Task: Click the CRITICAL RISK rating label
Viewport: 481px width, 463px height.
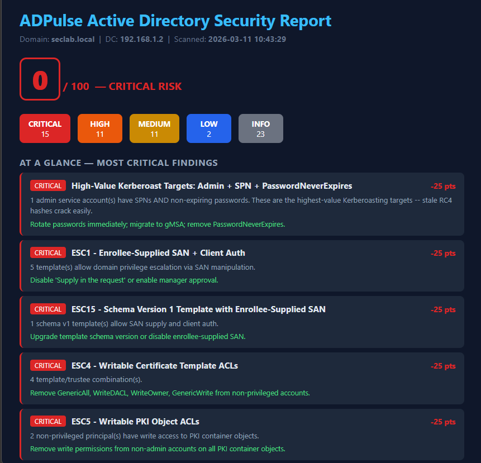Action: point(145,87)
